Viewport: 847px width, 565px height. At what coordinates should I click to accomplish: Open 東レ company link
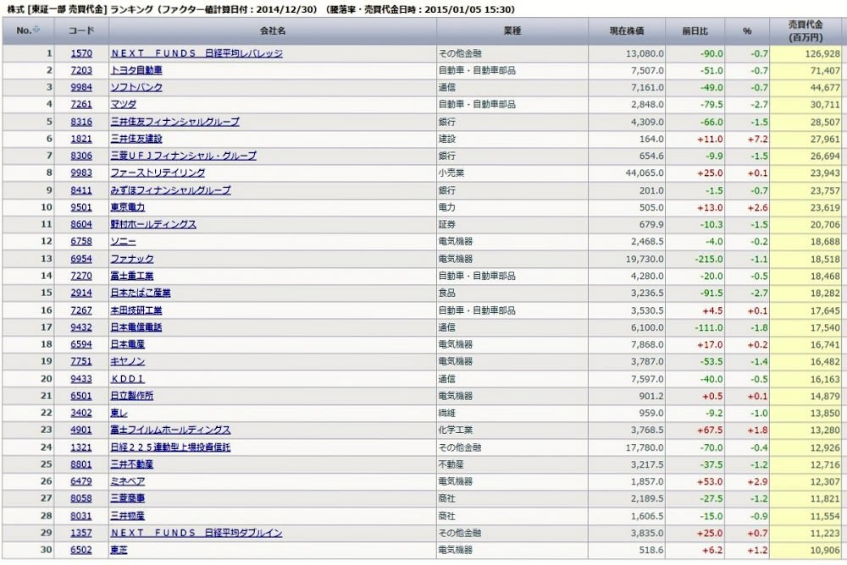(119, 413)
